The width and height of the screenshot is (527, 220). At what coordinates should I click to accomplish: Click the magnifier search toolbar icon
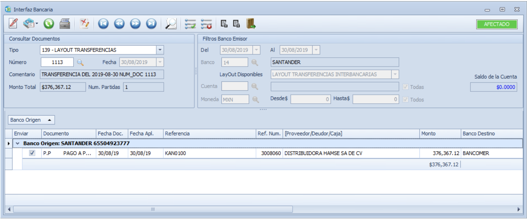171,24
